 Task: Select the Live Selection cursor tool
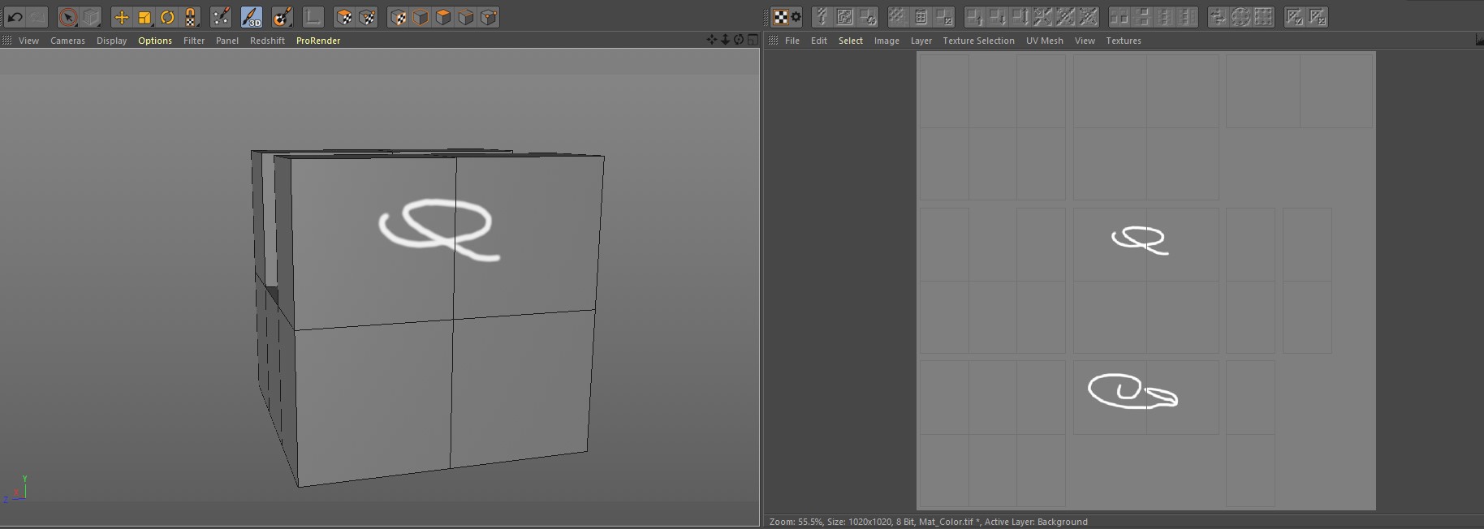point(68,17)
